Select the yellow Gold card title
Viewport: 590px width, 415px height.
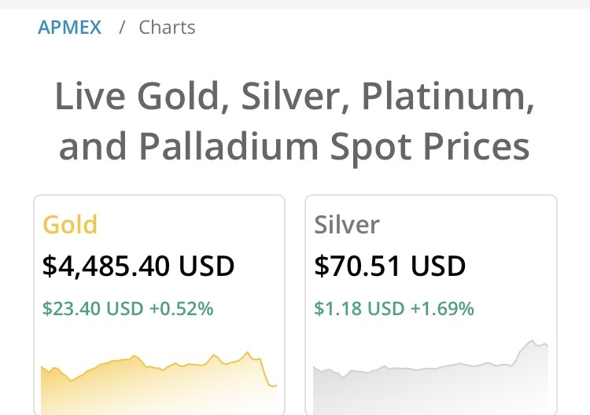[x=70, y=225]
